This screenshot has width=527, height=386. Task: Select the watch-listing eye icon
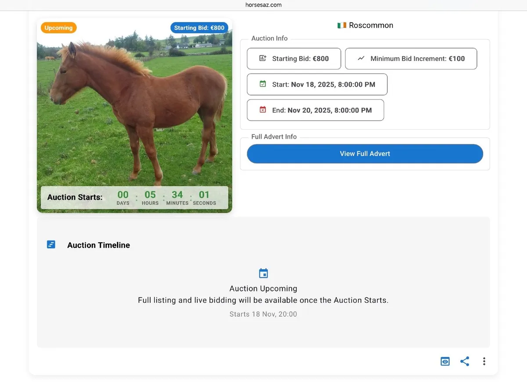click(445, 361)
